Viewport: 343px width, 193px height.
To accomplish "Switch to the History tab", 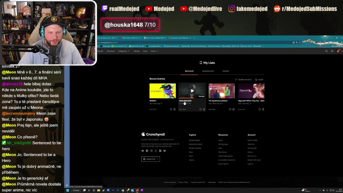I will [x=226, y=71].
